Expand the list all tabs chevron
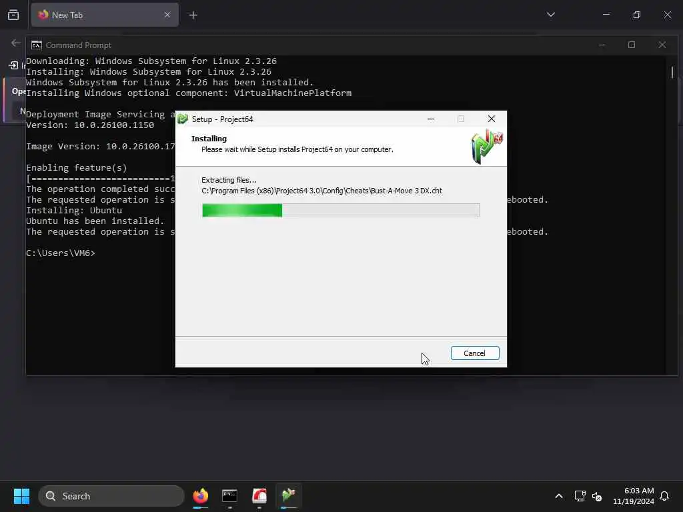 pyautogui.click(x=550, y=15)
